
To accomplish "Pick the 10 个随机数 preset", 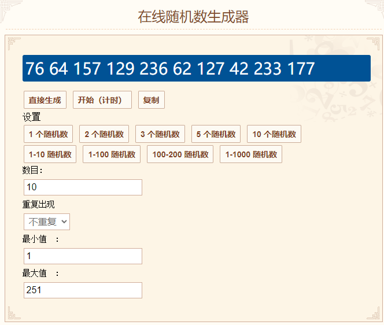I will (274, 134).
